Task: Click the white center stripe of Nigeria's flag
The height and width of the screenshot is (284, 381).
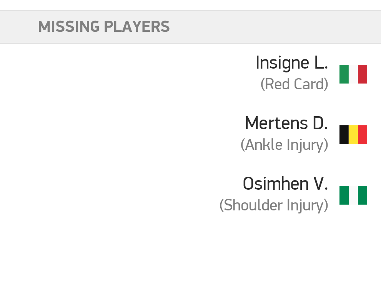Action: (x=353, y=195)
